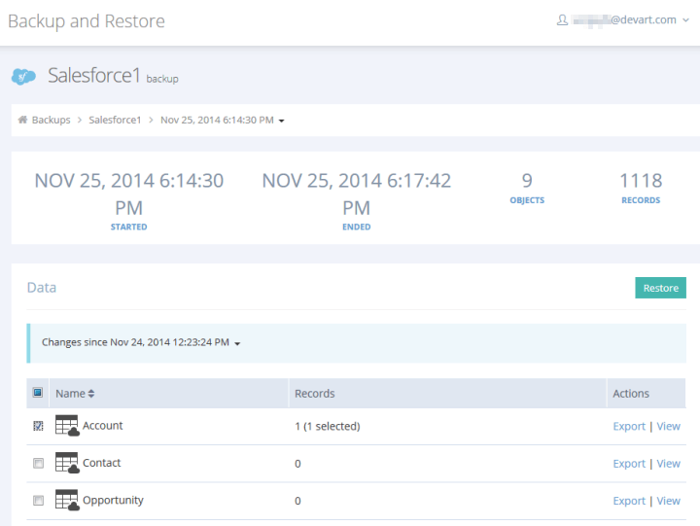Click the Restore button
700x526 pixels.
tap(660, 288)
